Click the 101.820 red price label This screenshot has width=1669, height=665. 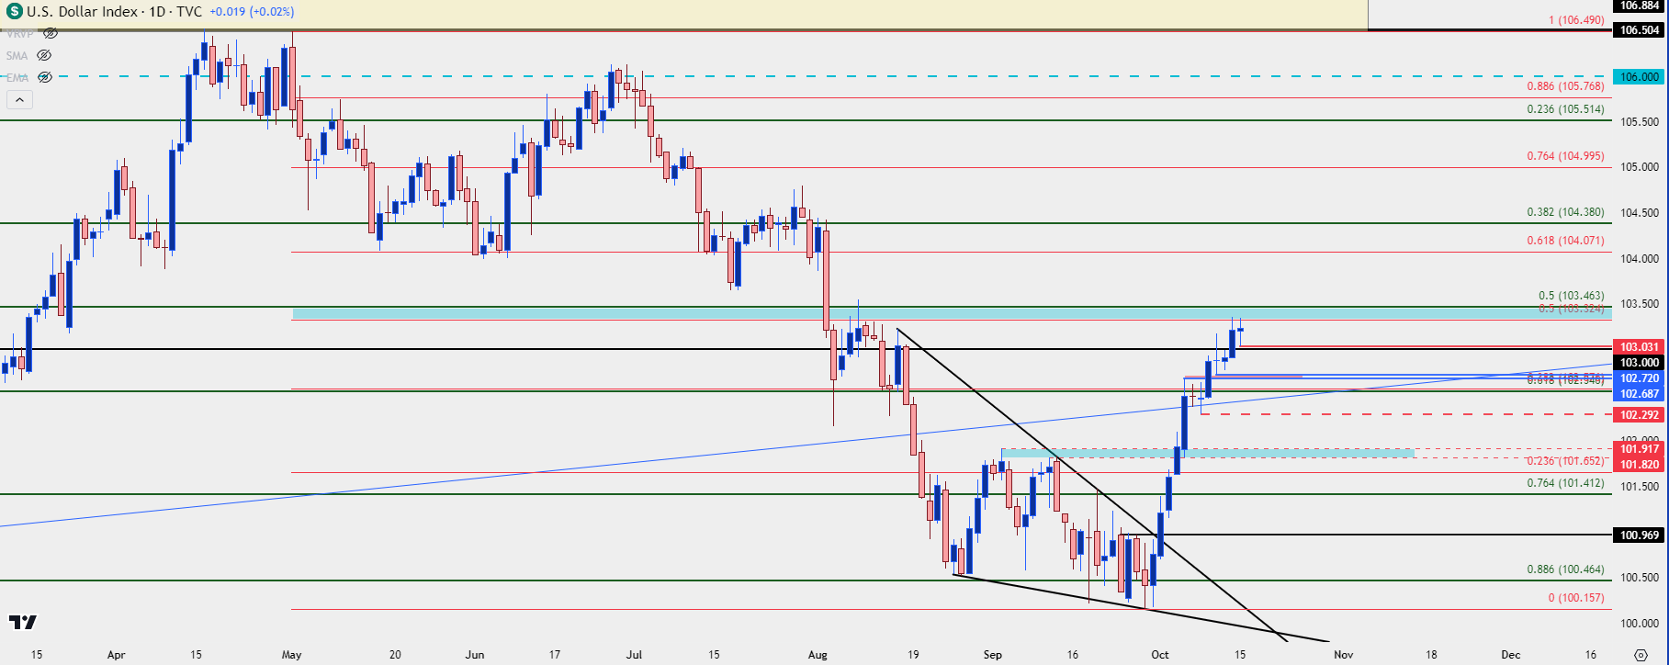[1640, 464]
